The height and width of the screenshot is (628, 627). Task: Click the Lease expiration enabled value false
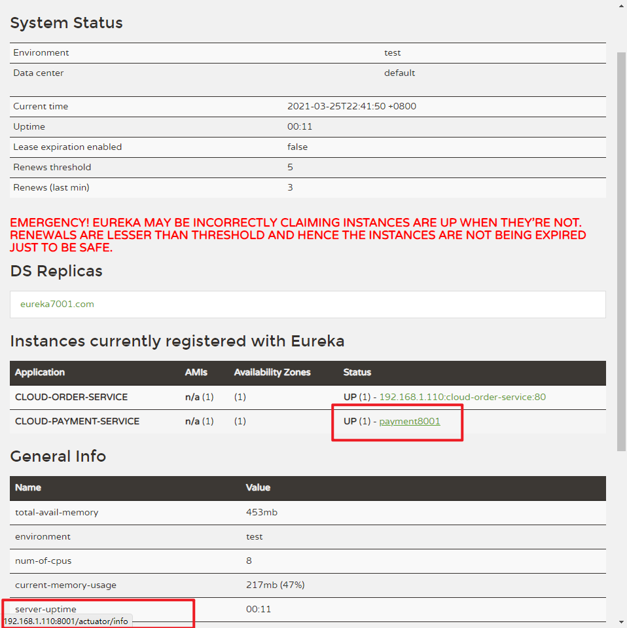click(x=298, y=147)
